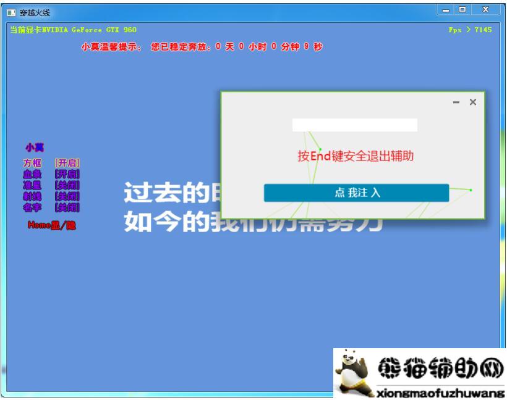Click the 点我注入 inject button
Screen dimensions: 507x400
click(x=356, y=192)
